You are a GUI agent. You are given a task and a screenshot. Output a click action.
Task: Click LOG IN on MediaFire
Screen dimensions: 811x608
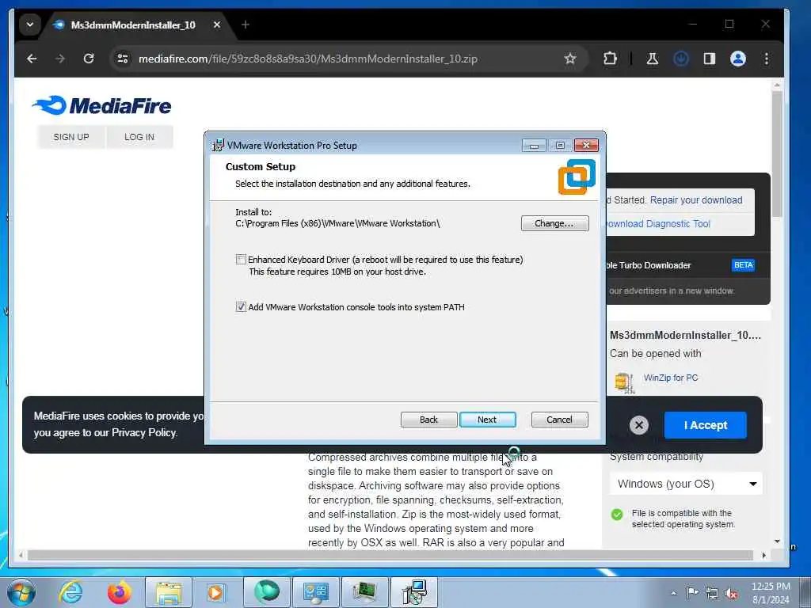[x=139, y=137]
